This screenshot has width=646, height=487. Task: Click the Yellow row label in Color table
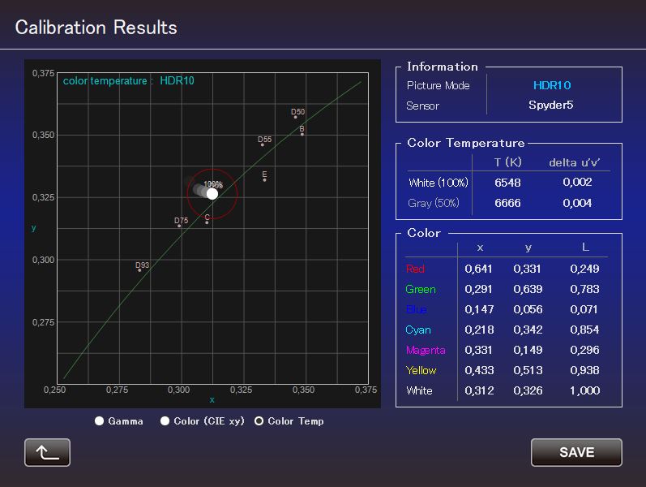[x=421, y=370]
